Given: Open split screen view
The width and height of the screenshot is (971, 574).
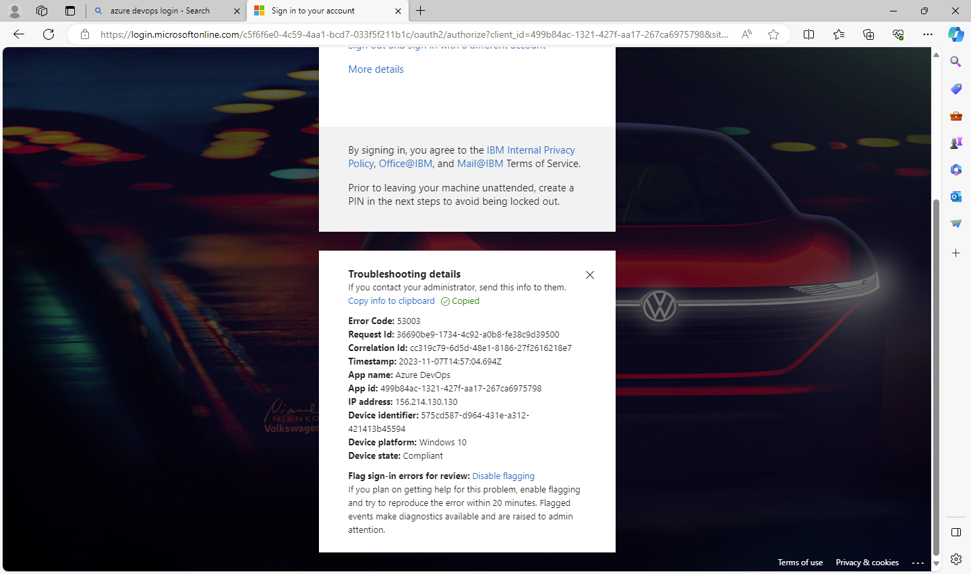Looking at the screenshot, I should pos(808,34).
